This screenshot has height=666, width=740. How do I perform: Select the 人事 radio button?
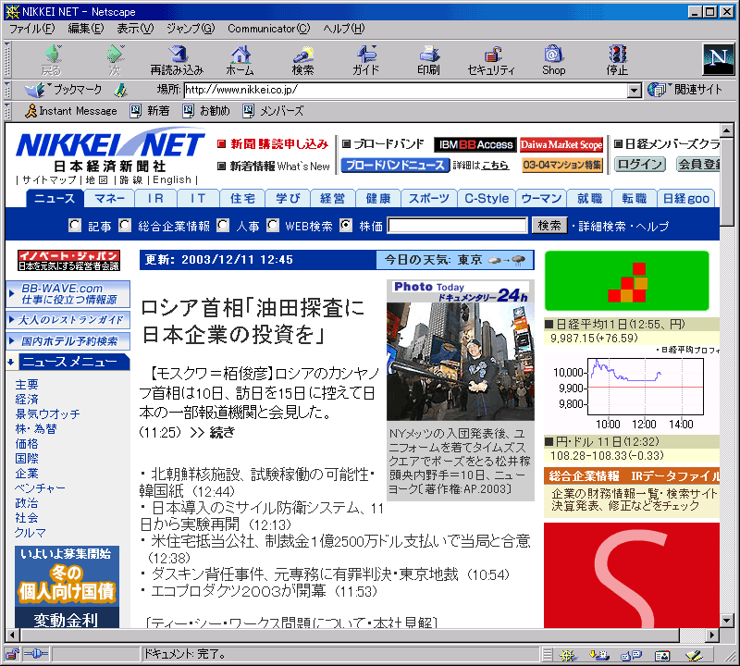(223, 225)
